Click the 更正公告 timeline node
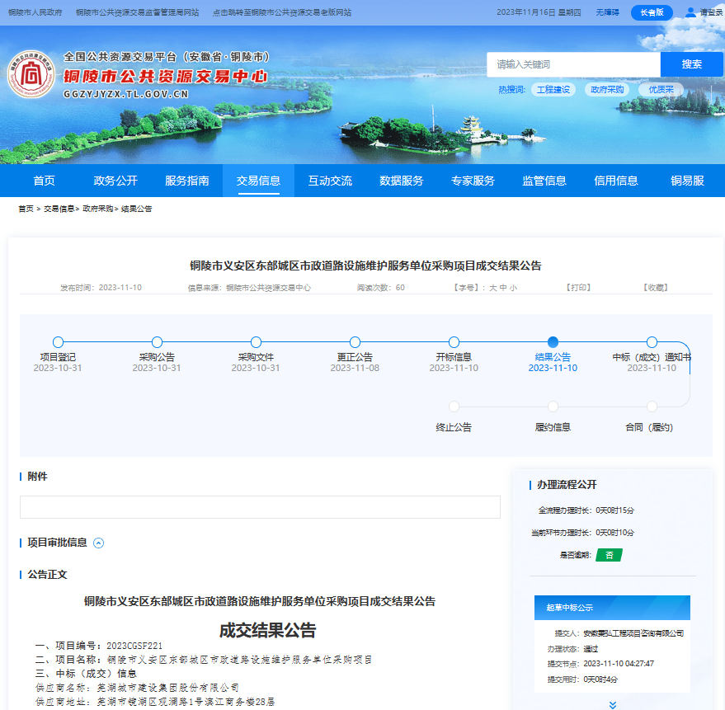This screenshot has height=710, width=725. click(x=355, y=342)
